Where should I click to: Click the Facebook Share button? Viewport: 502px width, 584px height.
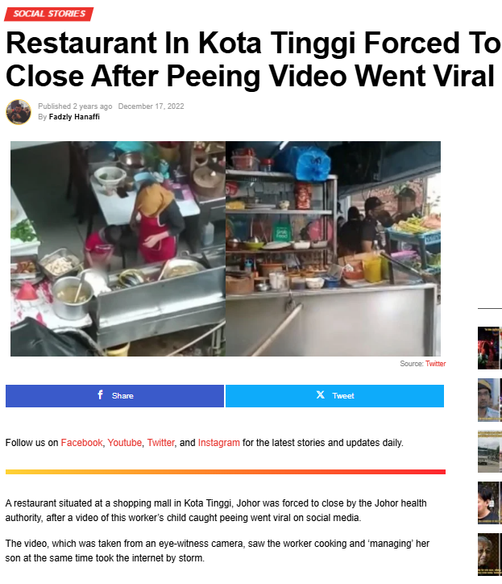pyautogui.click(x=114, y=396)
